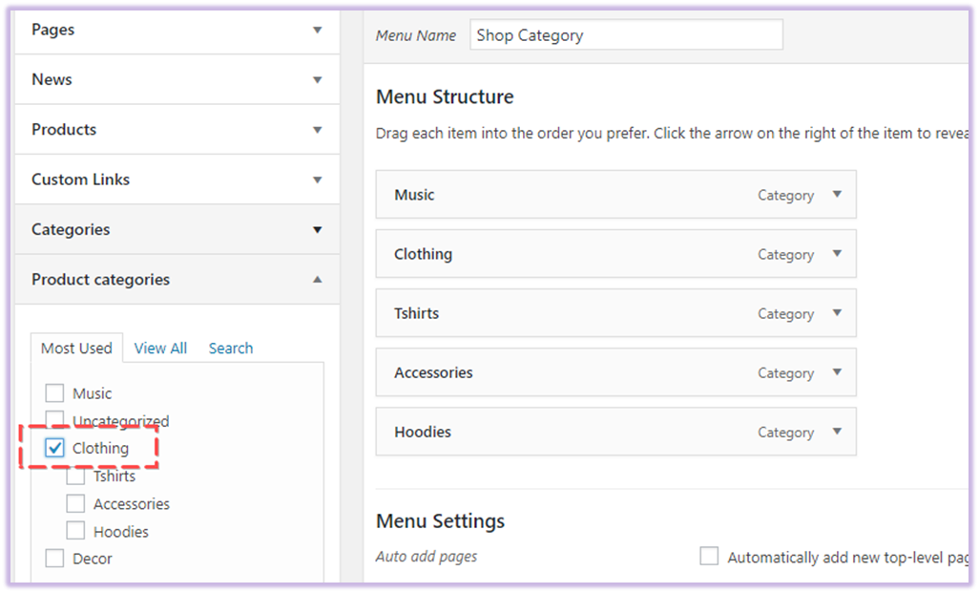Select the Most Used tab
Viewport: 979px width, 593px height.
point(76,349)
